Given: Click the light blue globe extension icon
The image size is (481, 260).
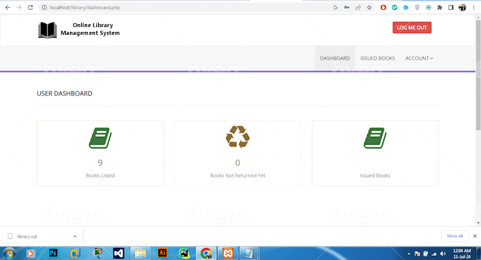Looking at the screenshot, I should click(x=429, y=7).
